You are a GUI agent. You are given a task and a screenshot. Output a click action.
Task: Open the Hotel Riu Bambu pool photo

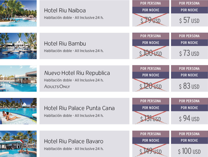[x=18, y=46]
